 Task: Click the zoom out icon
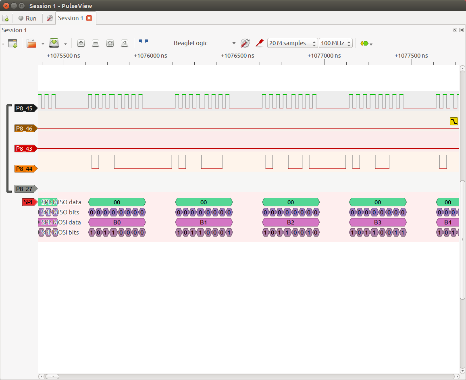point(96,44)
